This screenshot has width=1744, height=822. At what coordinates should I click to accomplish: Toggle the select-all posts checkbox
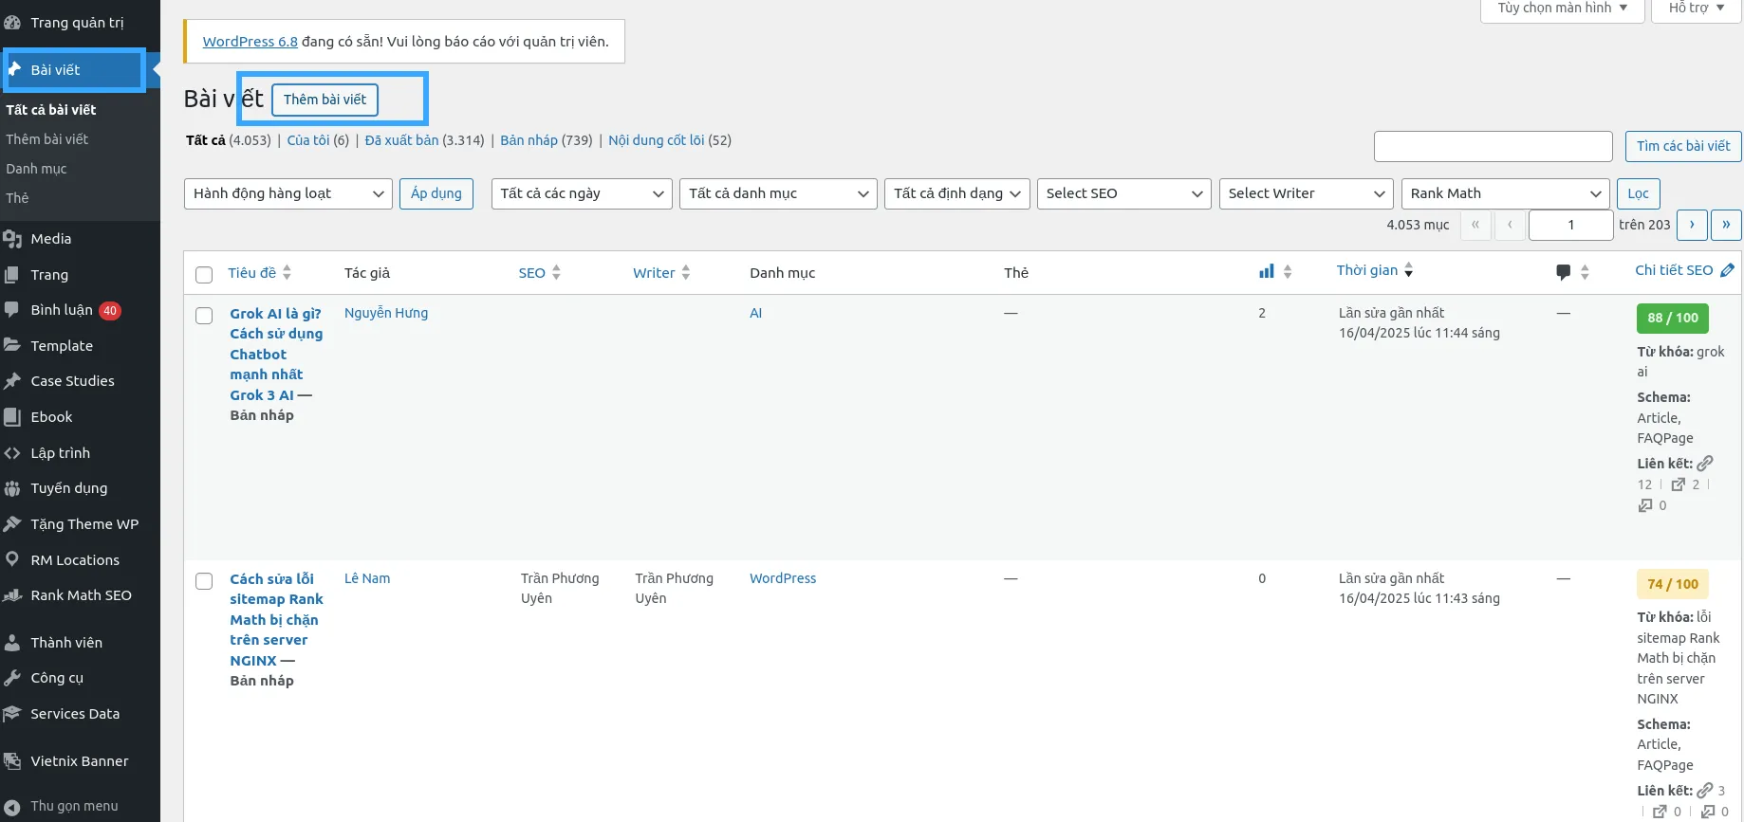204,275
